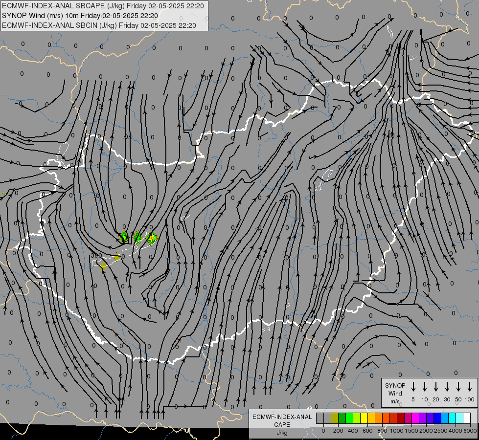Select the olive CAPE legend swatch
Image resolution: width=479 pixels, height=440 pixels.
pos(335,418)
